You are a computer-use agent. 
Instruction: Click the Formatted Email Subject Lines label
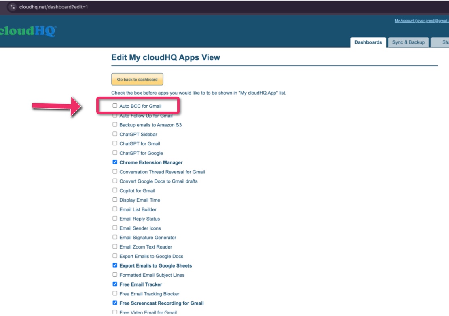[152, 275]
